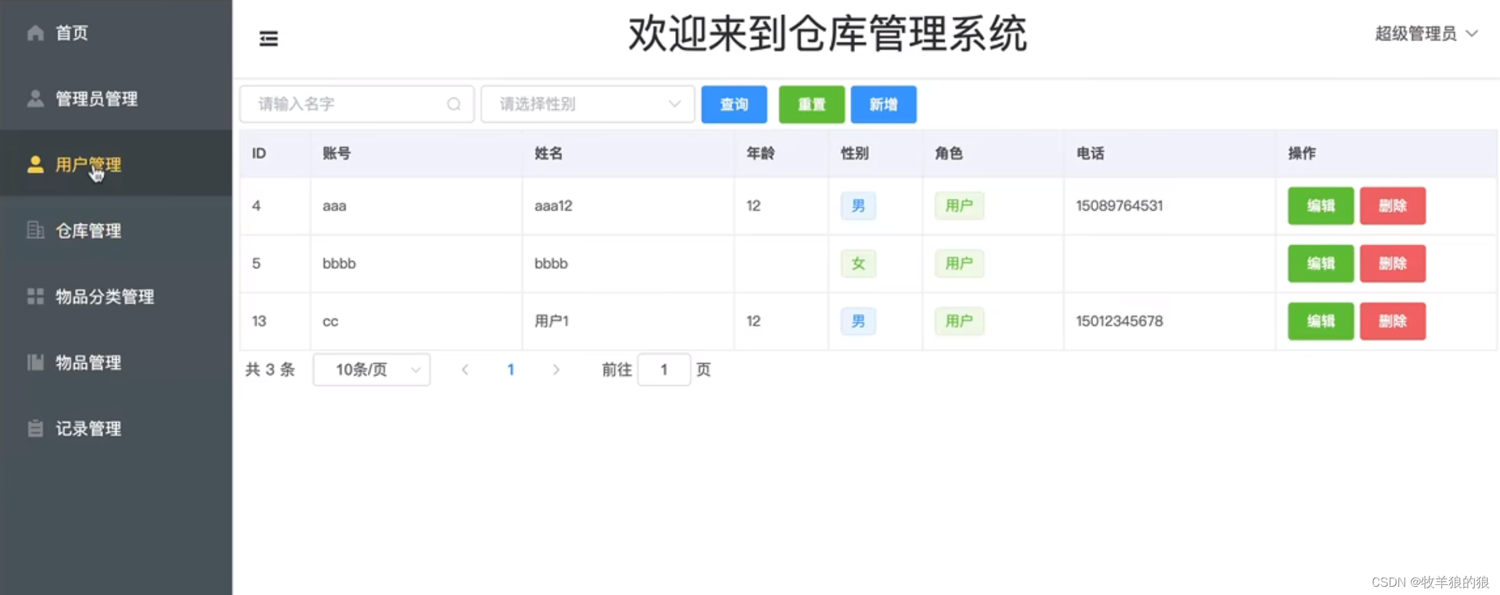
Task: Focus the 请输入名字 name input field
Action: [x=357, y=104]
